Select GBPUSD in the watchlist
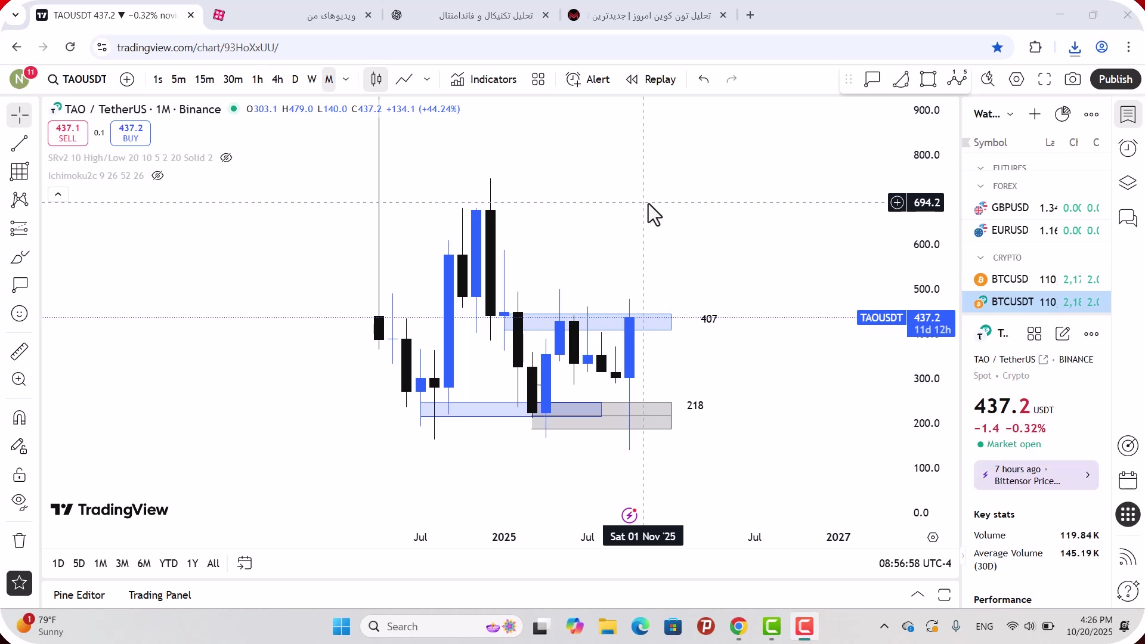This screenshot has width=1145, height=644. pos(1036,208)
